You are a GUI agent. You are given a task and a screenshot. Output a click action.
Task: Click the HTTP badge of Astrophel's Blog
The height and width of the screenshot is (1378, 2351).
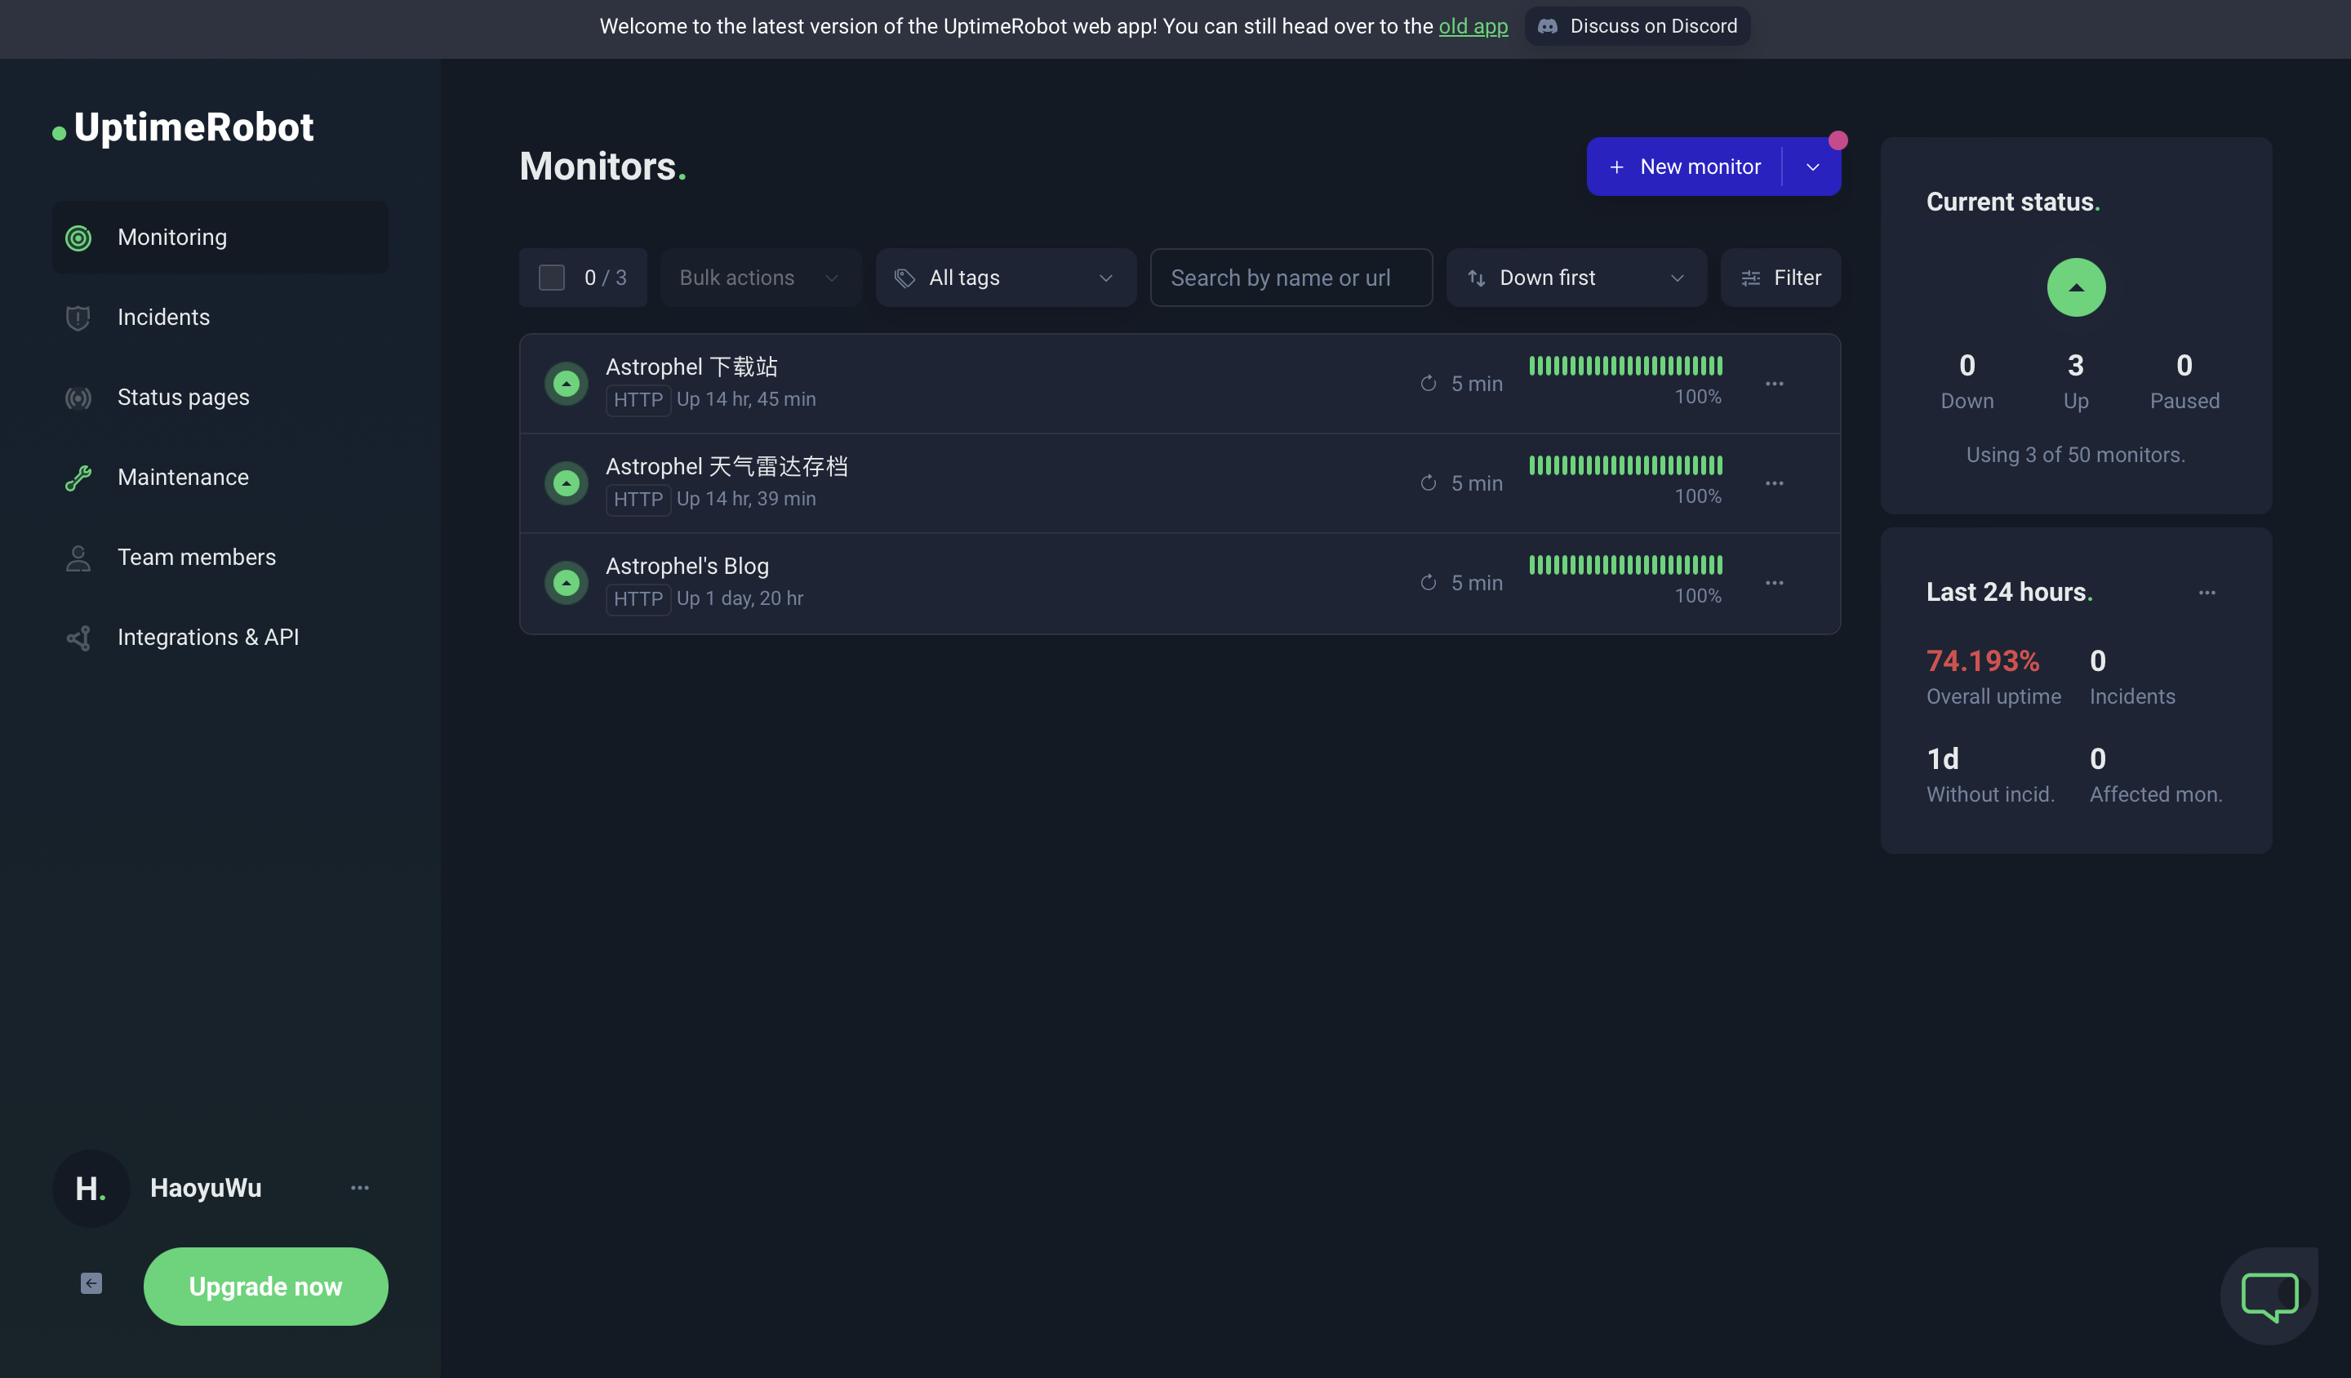pyautogui.click(x=638, y=599)
